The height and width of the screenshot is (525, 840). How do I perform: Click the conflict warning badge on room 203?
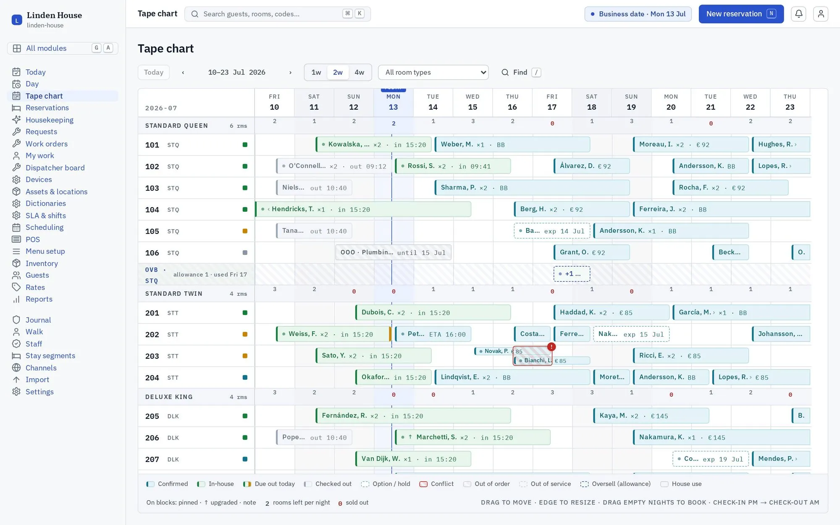point(551,347)
